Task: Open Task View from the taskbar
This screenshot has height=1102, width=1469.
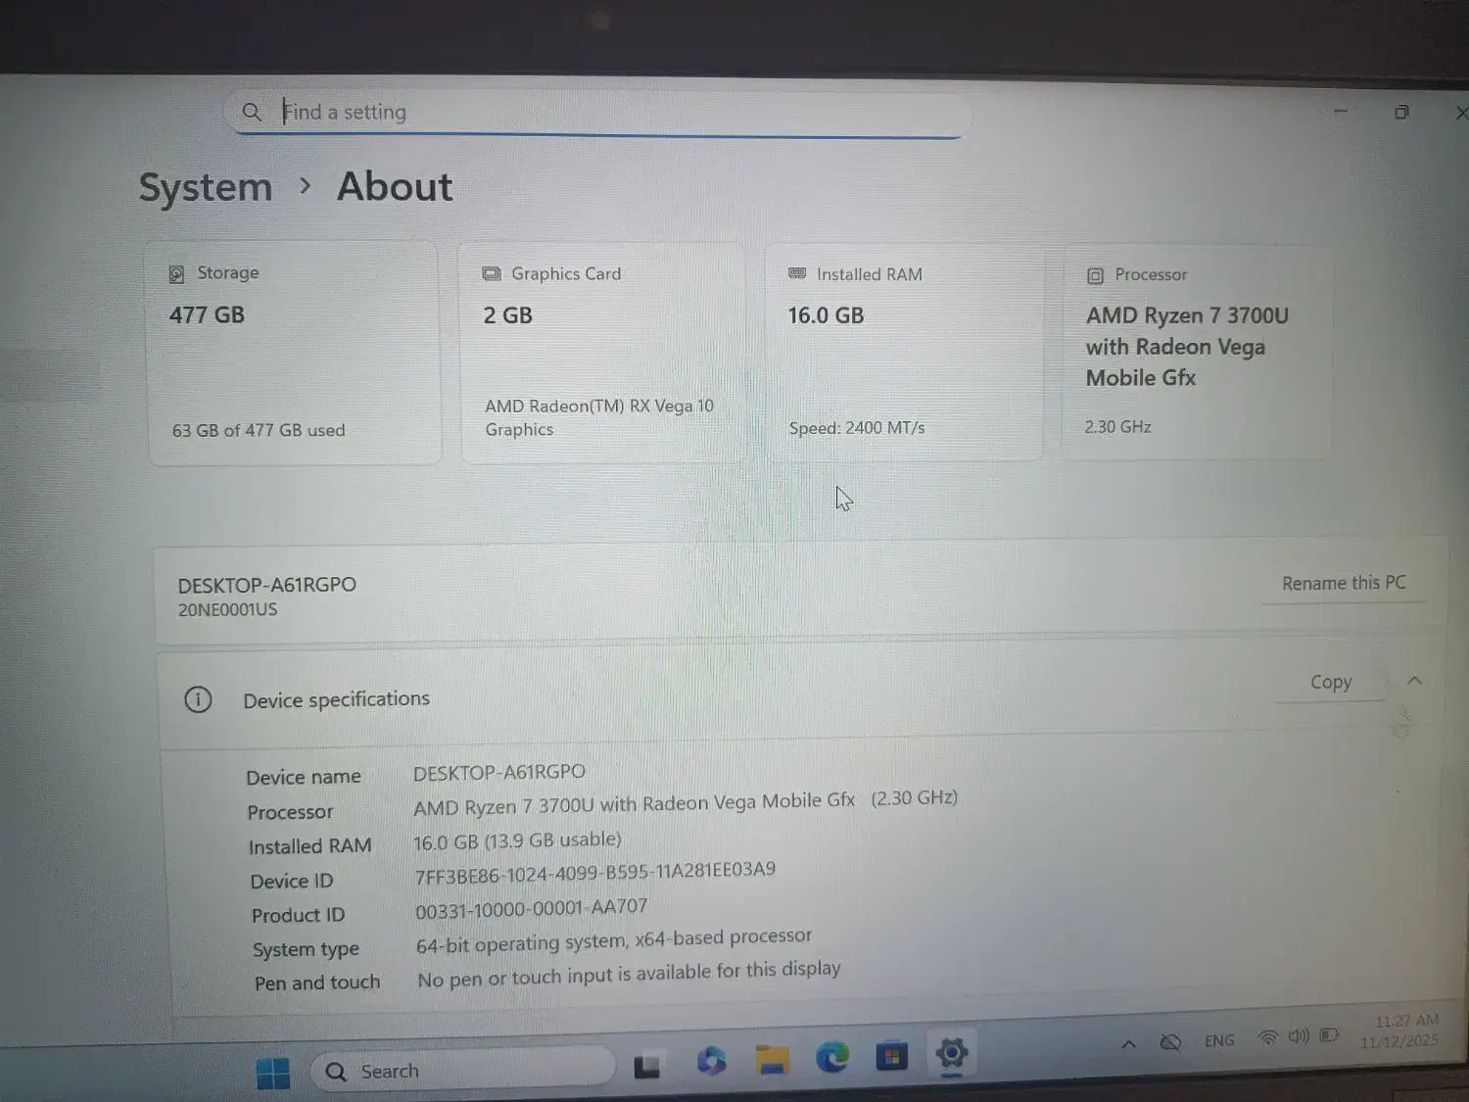Action: coord(647,1066)
